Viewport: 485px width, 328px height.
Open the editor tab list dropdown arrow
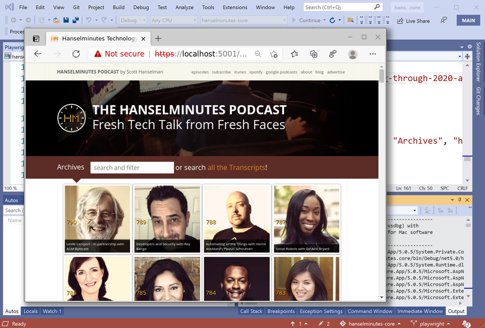[462, 47]
